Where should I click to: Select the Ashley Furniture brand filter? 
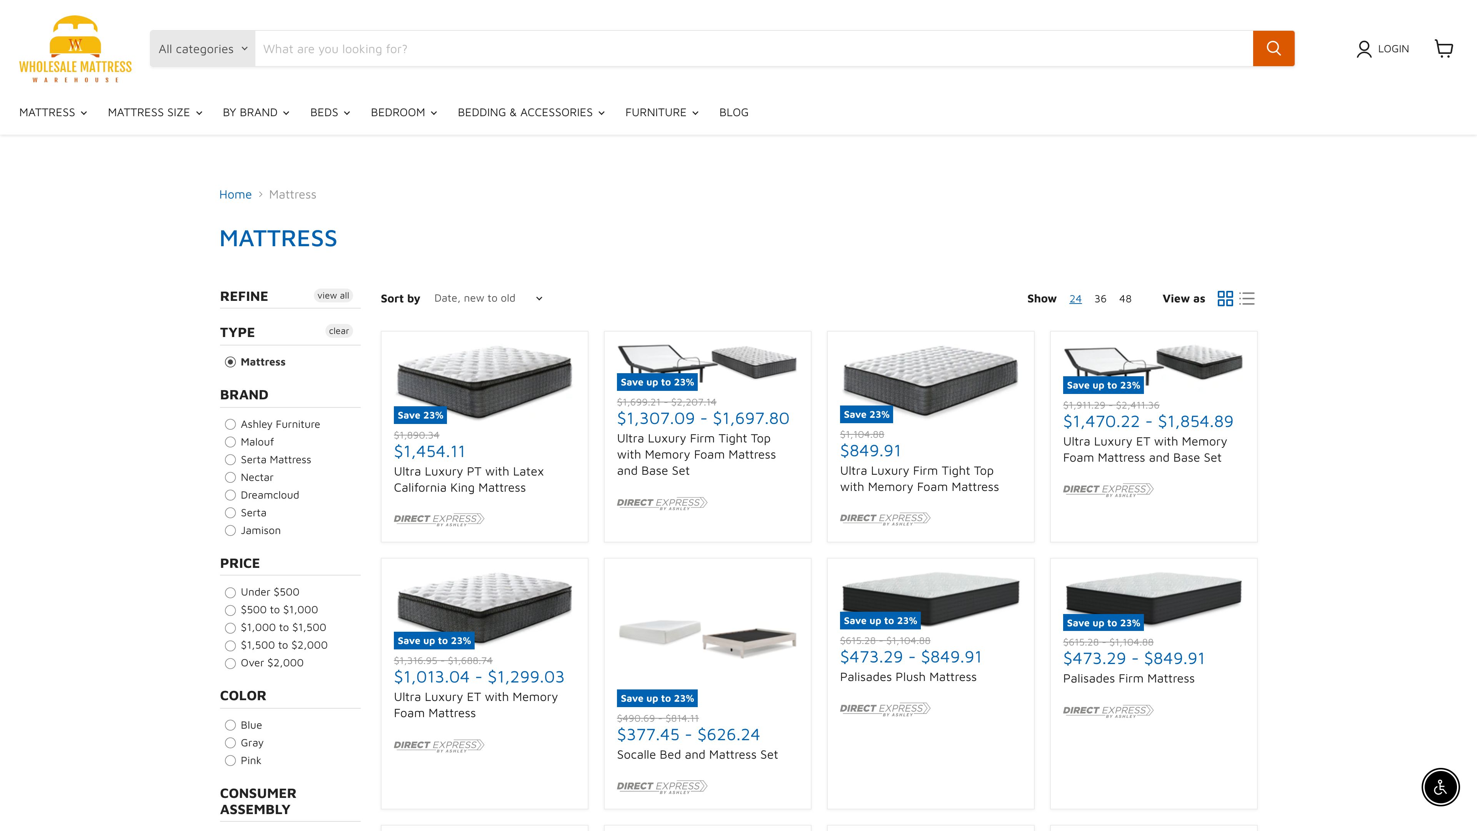[x=231, y=424]
